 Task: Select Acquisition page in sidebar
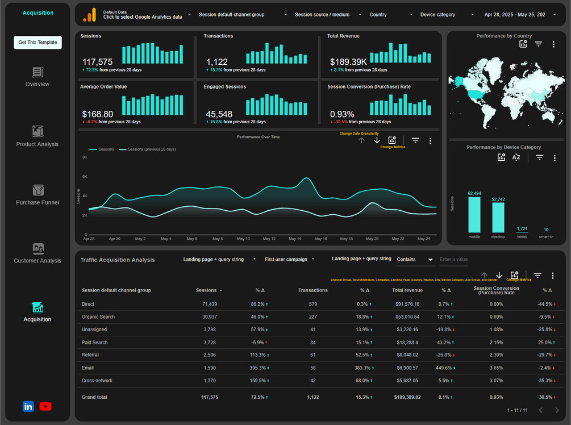click(x=37, y=312)
